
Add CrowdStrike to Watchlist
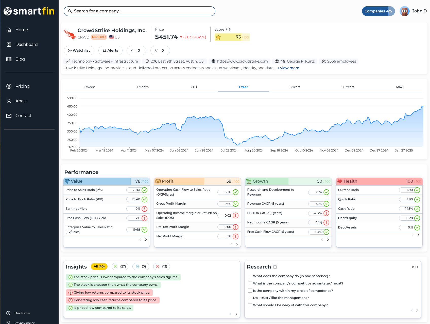[x=79, y=50]
